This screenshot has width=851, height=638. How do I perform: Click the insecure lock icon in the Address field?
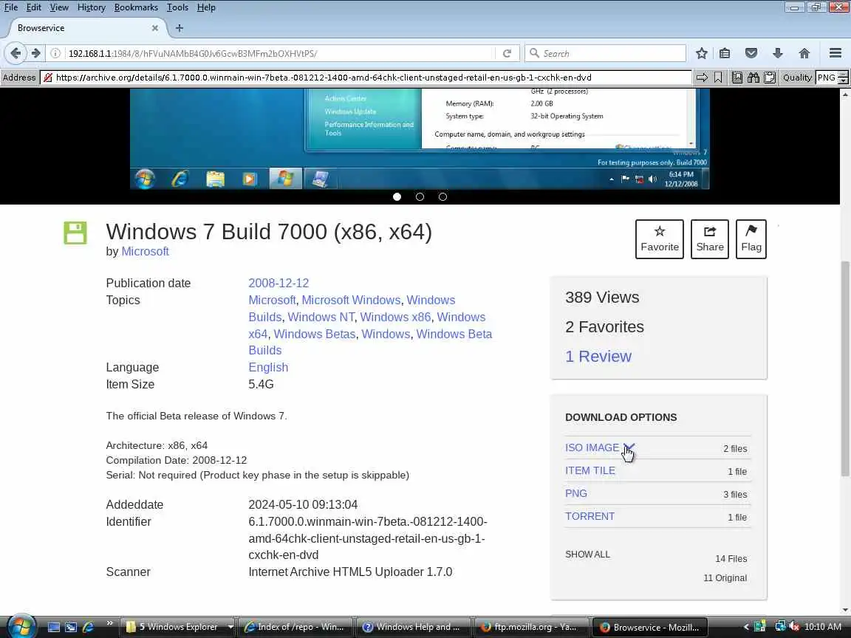(x=48, y=78)
